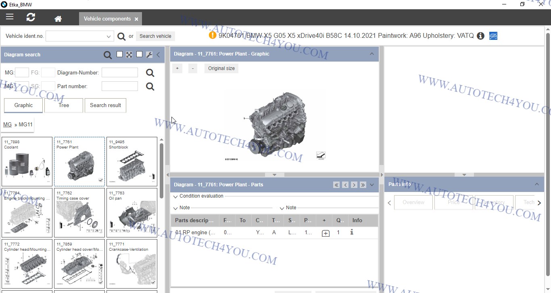Click the wrench icon in Diagram search

[149, 55]
